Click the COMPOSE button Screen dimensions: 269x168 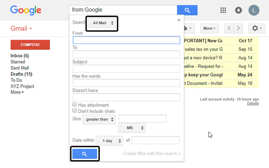[30, 45]
